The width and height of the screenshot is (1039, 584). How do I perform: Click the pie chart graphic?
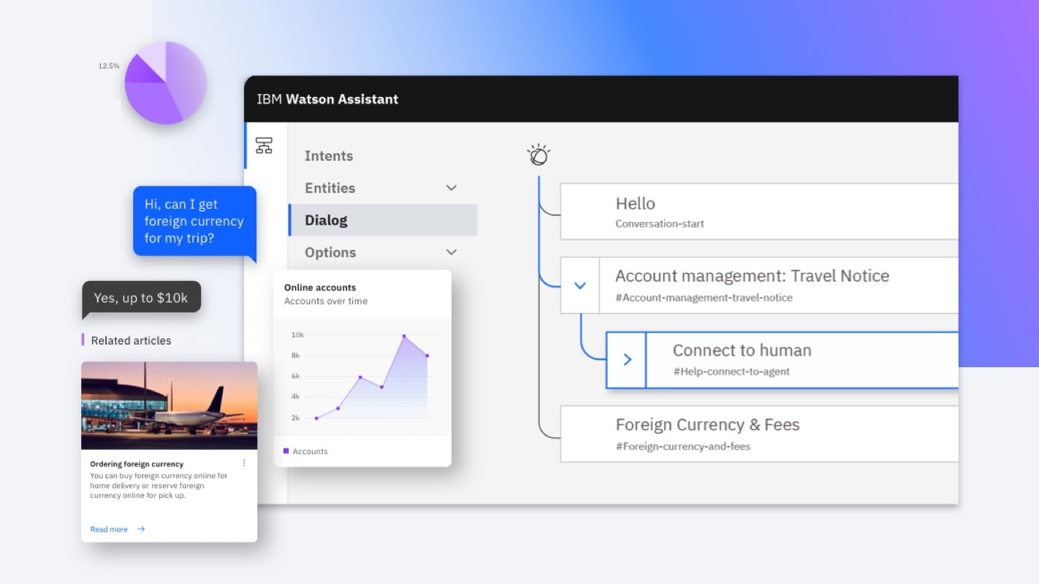(x=165, y=82)
